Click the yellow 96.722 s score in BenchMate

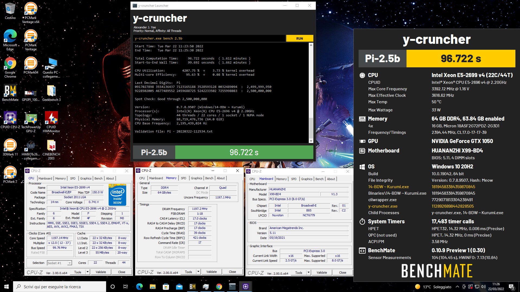pos(461,58)
